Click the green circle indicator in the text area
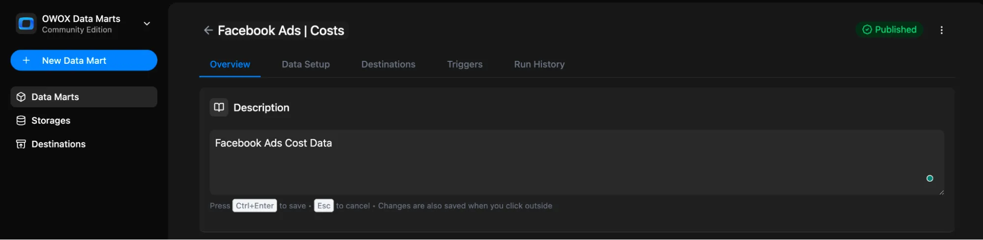Screen dimensions: 983x240 click(x=929, y=179)
